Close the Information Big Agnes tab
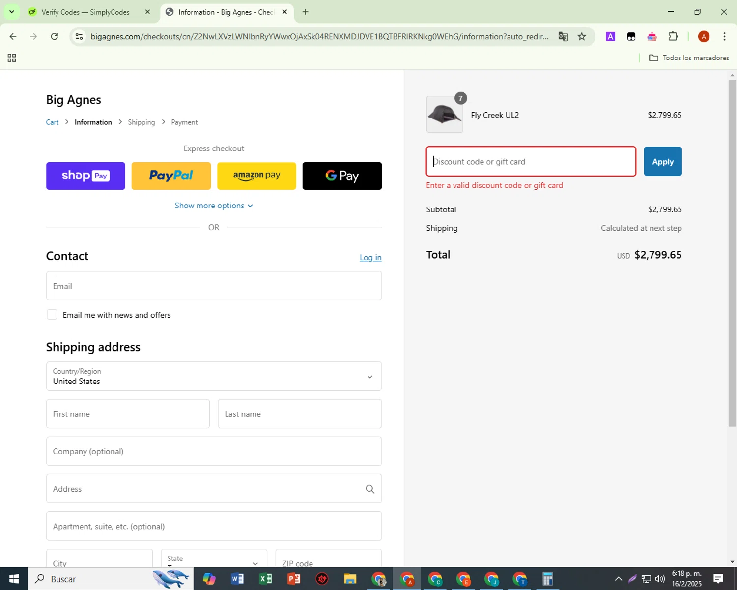Viewport: 737px width, 590px height. tap(284, 12)
